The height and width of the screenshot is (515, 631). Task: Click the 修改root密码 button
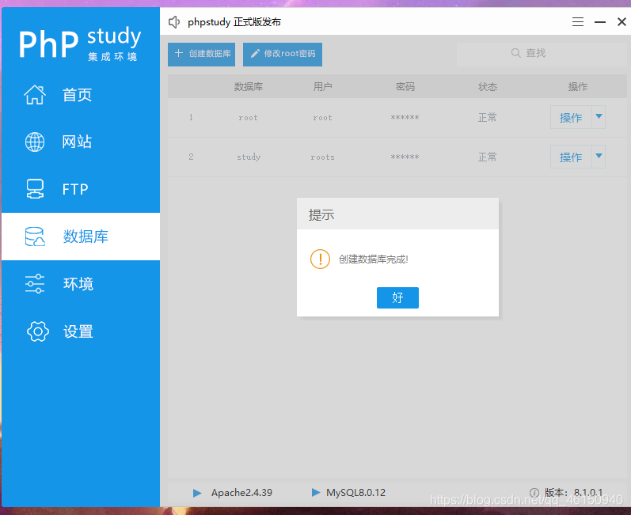(x=283, y=55)
